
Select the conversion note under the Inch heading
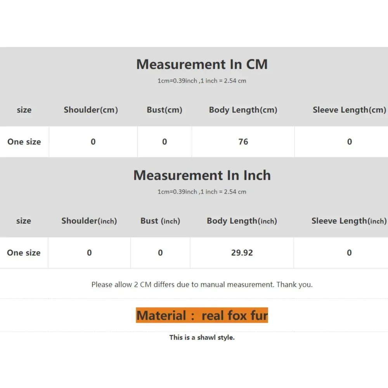point(202,192)
